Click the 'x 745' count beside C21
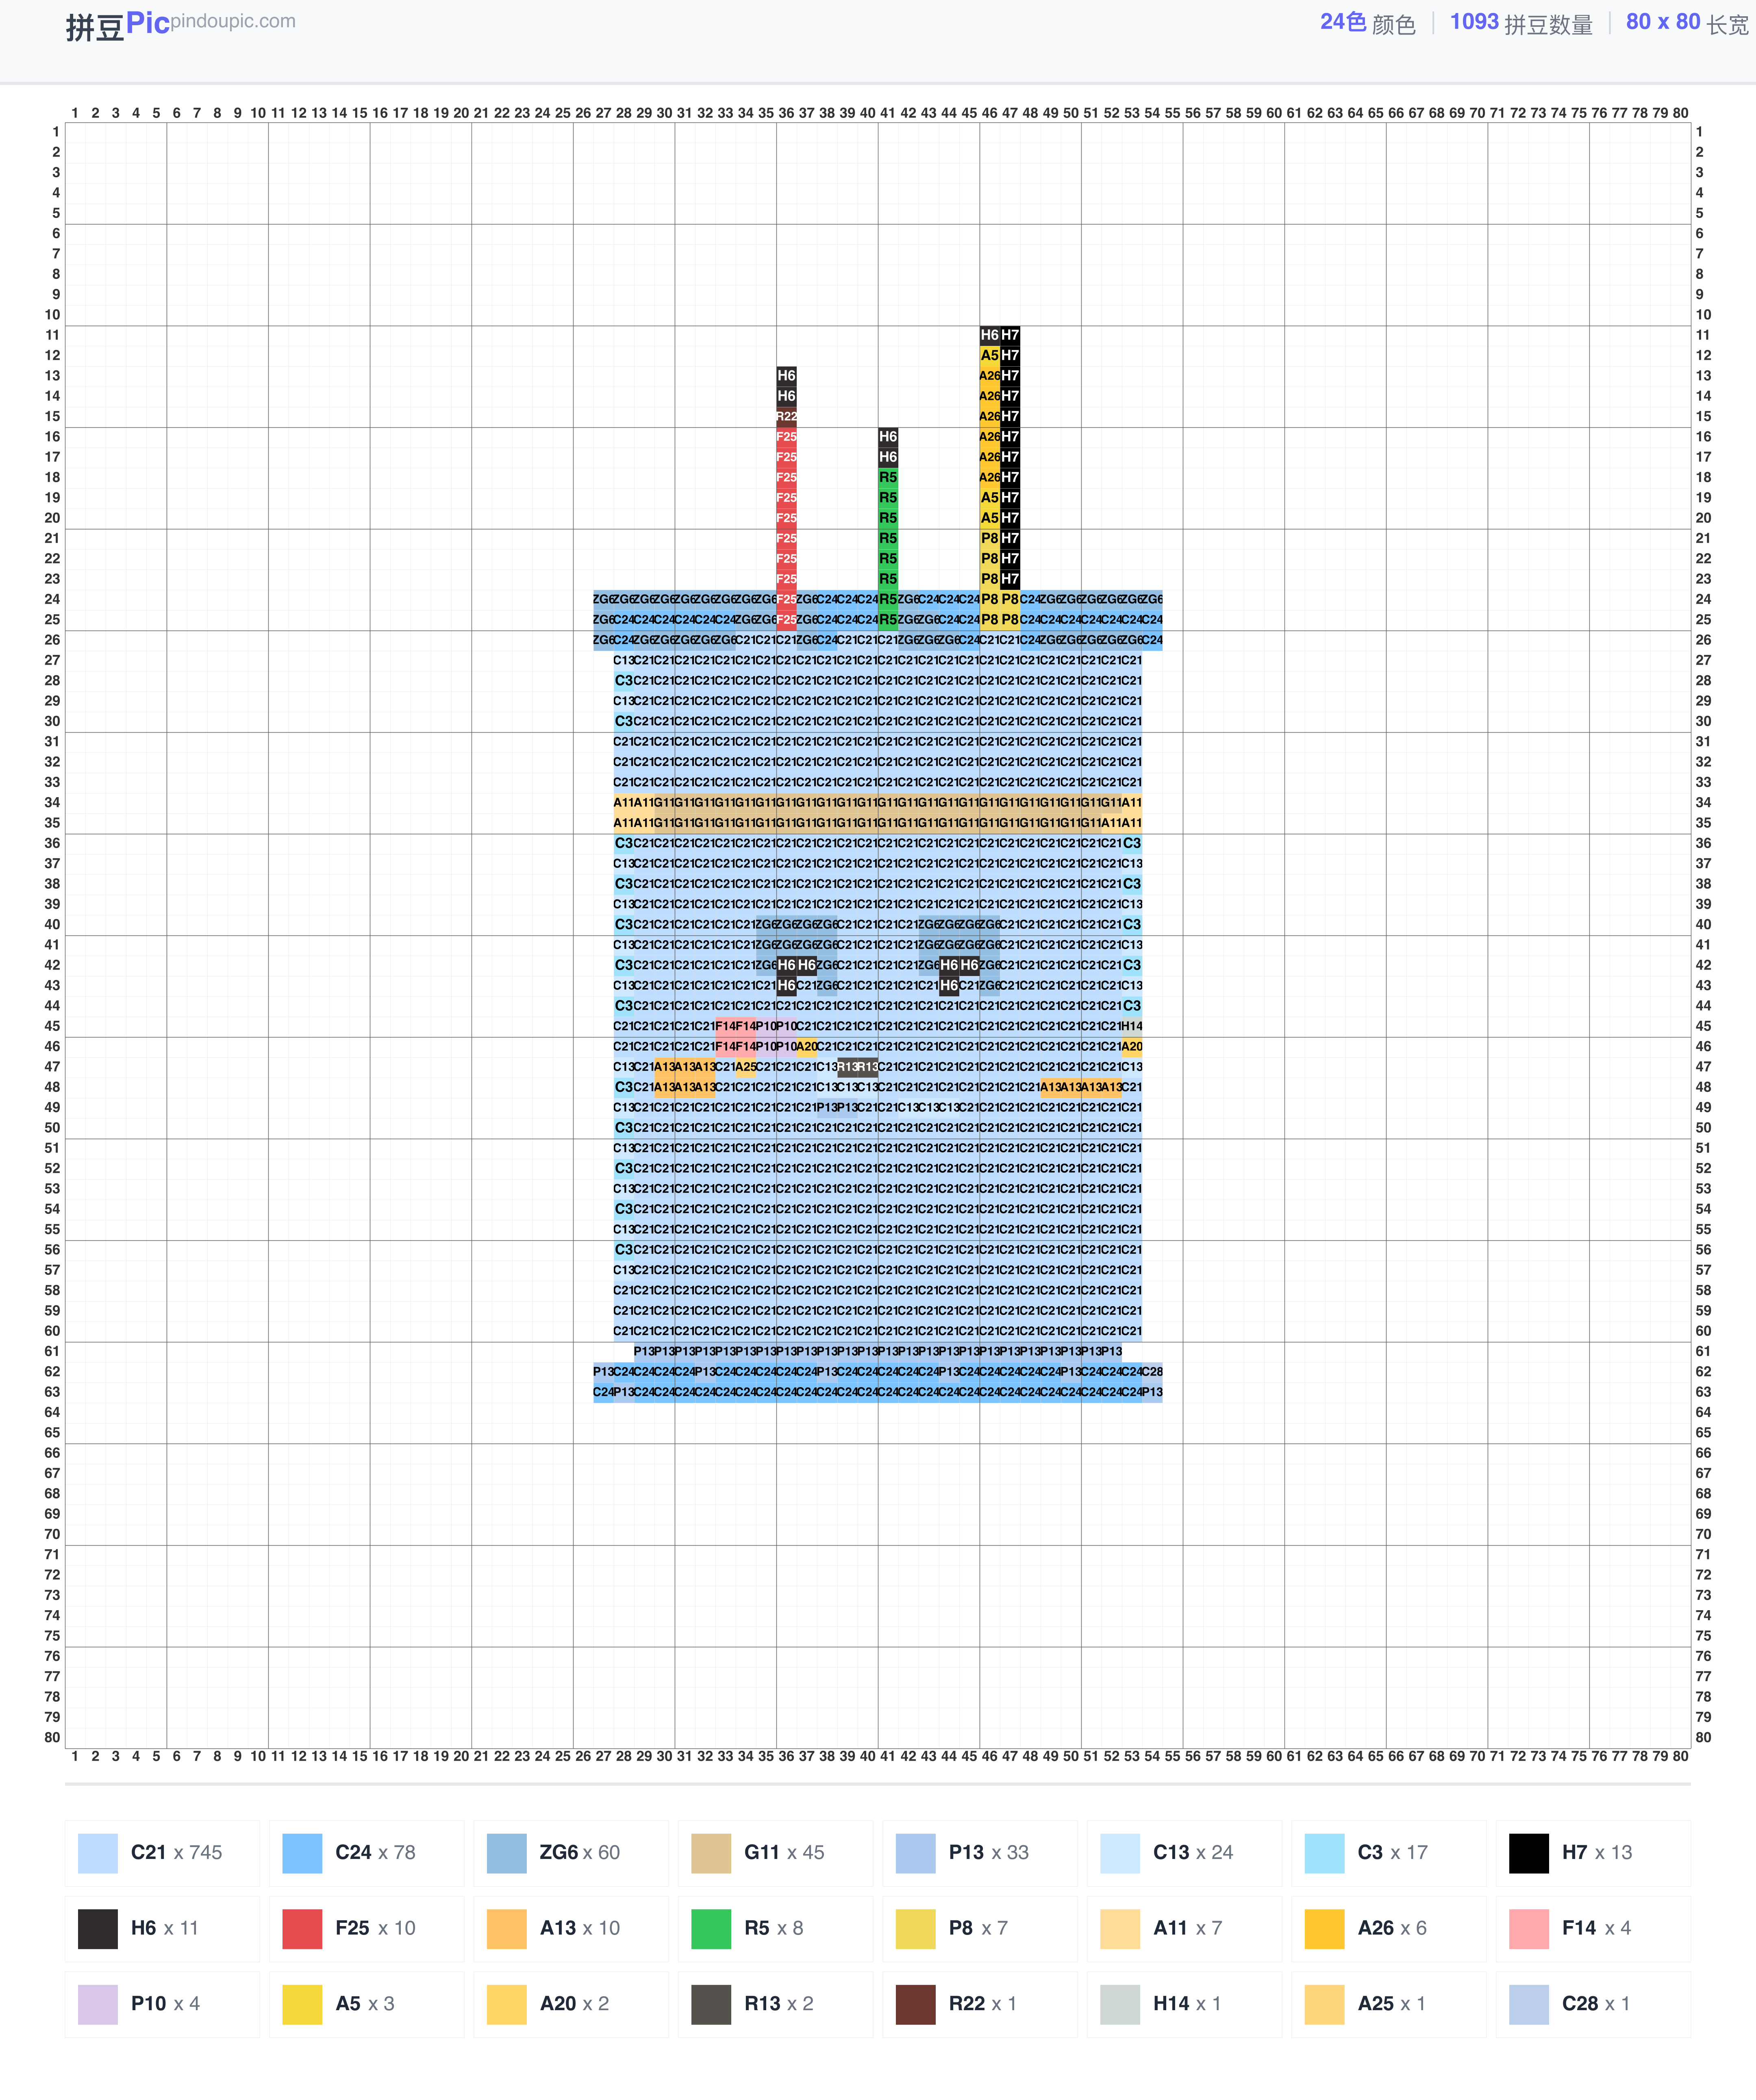Image resolution: width=1756 pixels, height=2100 pixels. click(x=198, y=1853)
